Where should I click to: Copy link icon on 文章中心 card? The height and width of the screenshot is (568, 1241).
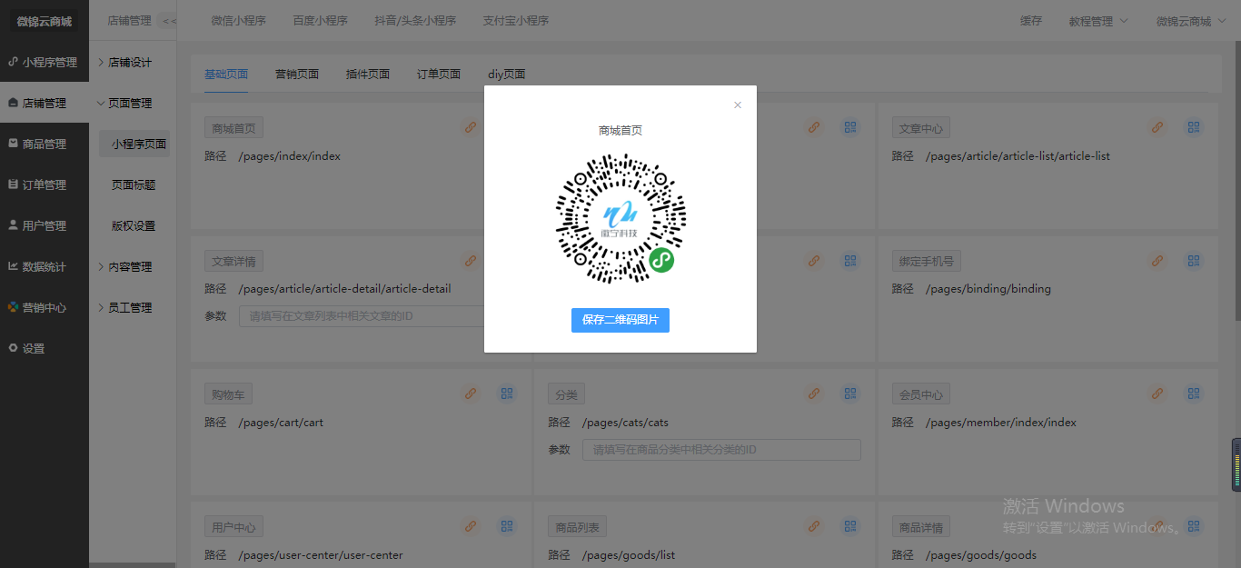1157,128
